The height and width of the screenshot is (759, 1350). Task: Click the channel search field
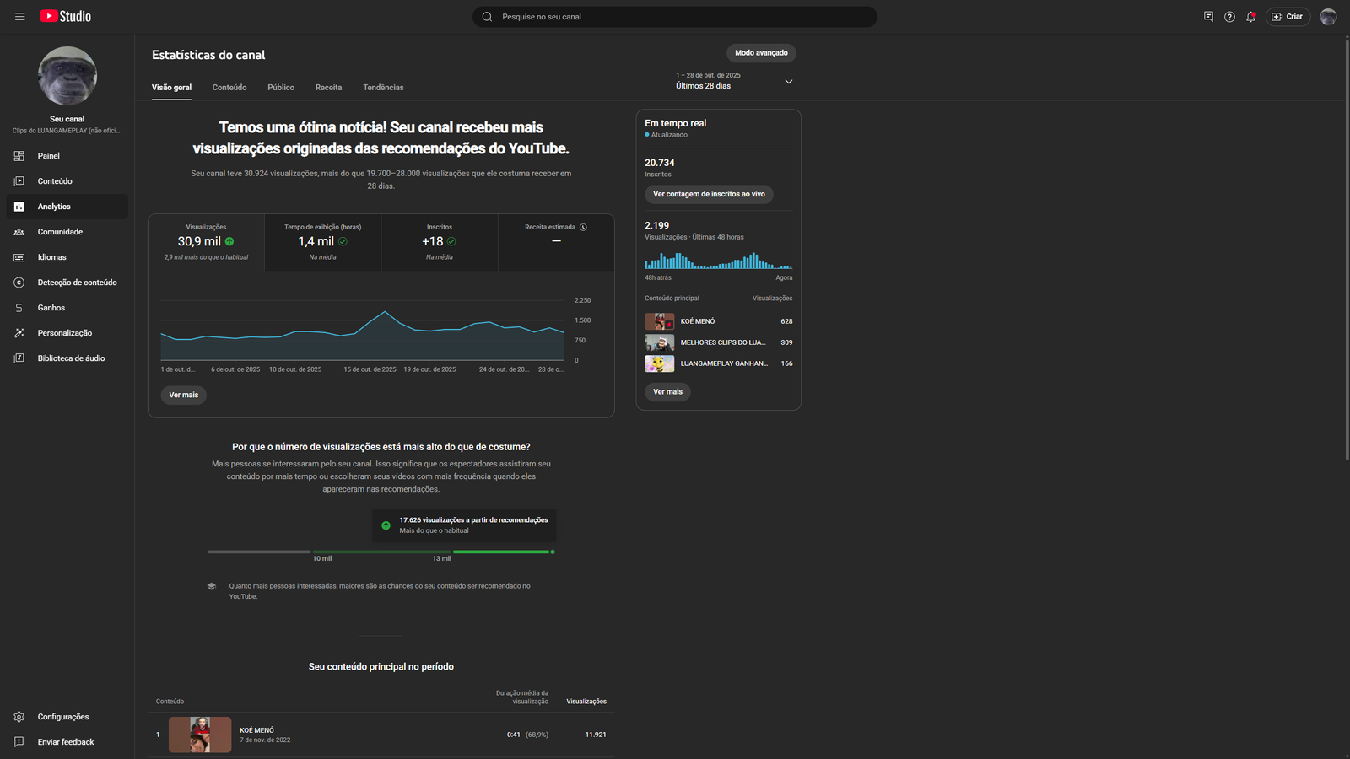(x=675, y=17)
